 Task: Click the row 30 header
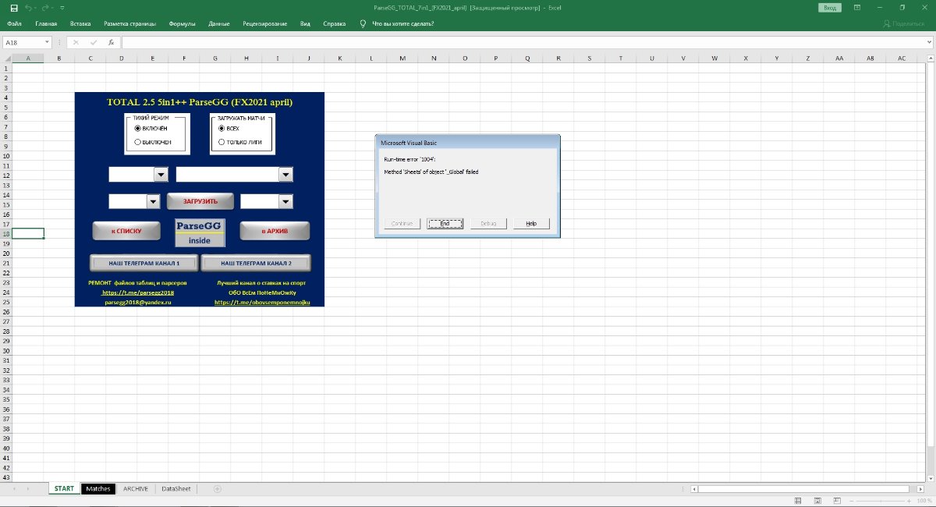tap(5, 350)
